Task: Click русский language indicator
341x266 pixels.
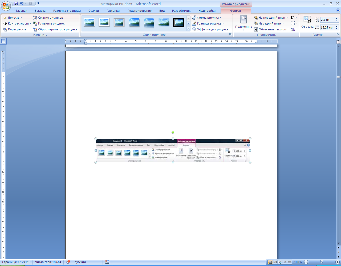Action: point(80,262)
